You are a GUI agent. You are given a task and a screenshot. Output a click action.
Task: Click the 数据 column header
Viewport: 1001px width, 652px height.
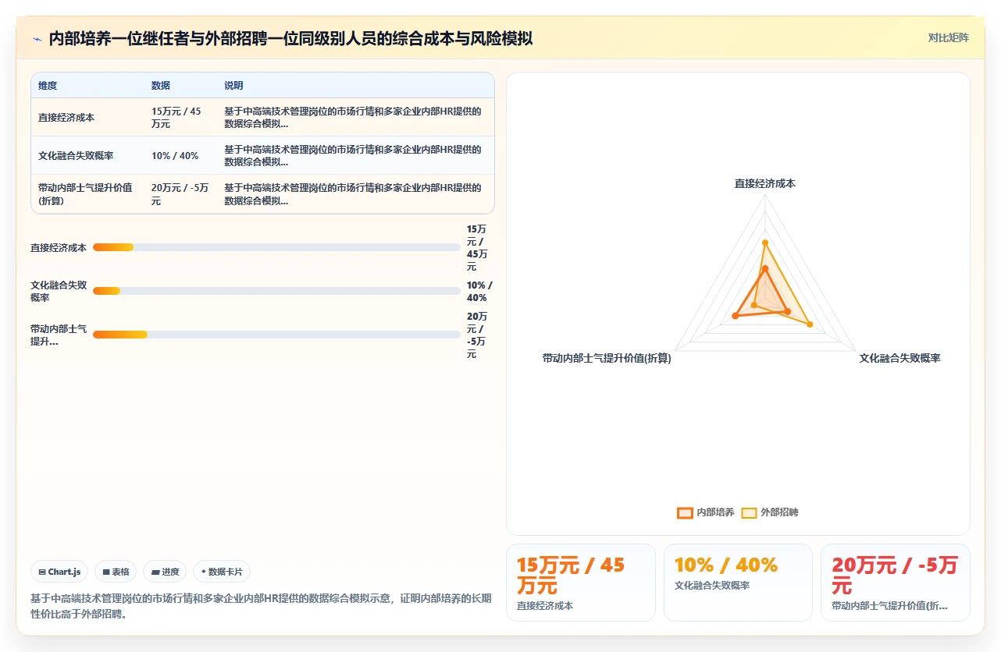pyautogui.click(x=161, y=86)
